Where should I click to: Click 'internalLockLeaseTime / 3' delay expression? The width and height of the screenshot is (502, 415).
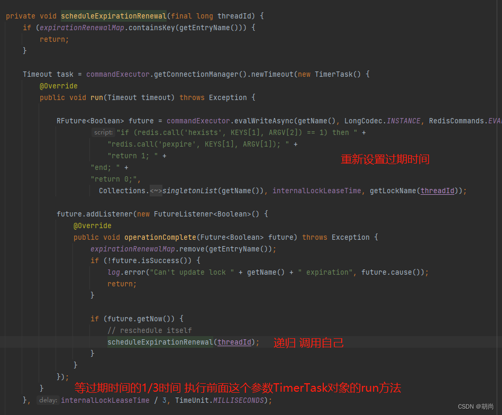pos(114,401)
